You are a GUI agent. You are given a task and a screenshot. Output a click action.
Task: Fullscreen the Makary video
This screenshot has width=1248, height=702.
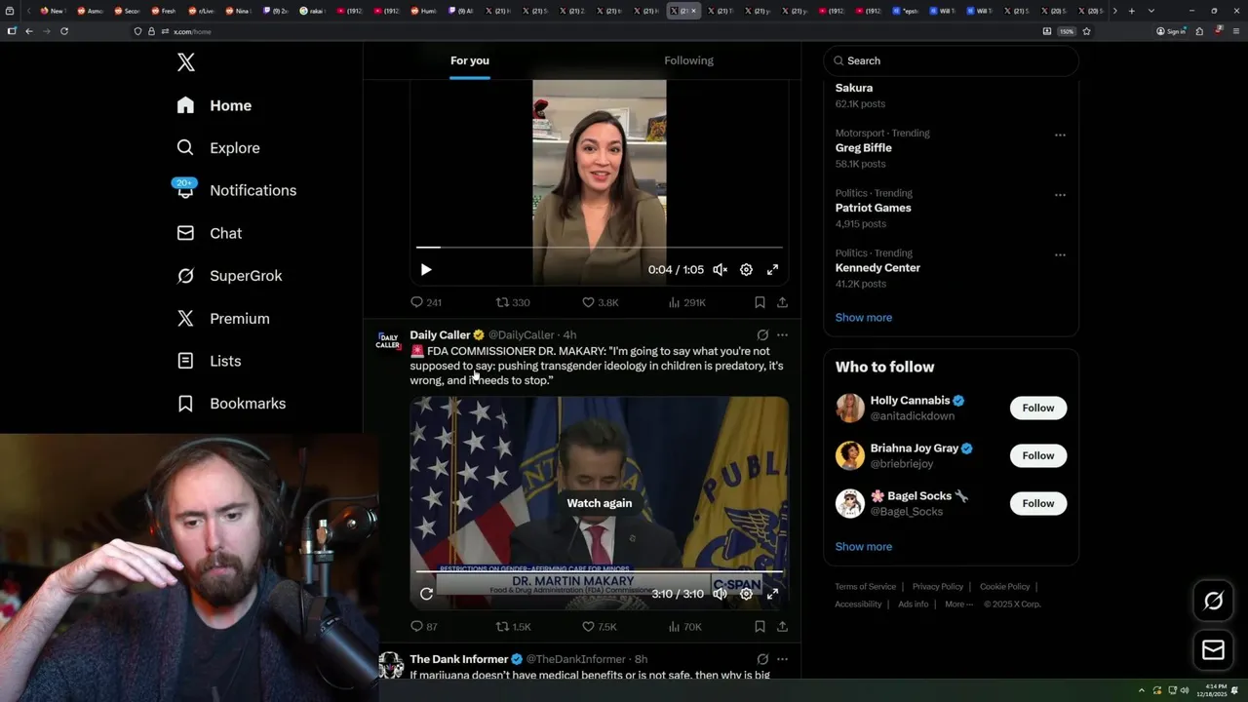tap(772, 594)
